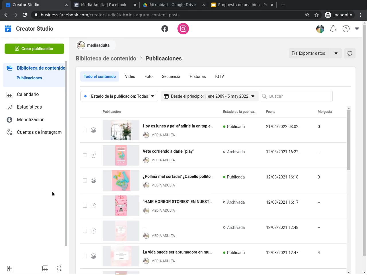Click the profile avatar in header
Image resolution: width=367 pixels, height=275 pixels.
[320, 29]
